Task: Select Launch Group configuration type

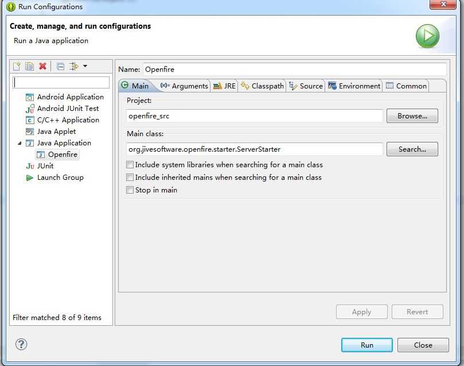Action: pos(60,178)
